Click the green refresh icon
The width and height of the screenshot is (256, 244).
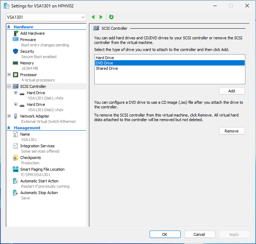tap(111, 17)
